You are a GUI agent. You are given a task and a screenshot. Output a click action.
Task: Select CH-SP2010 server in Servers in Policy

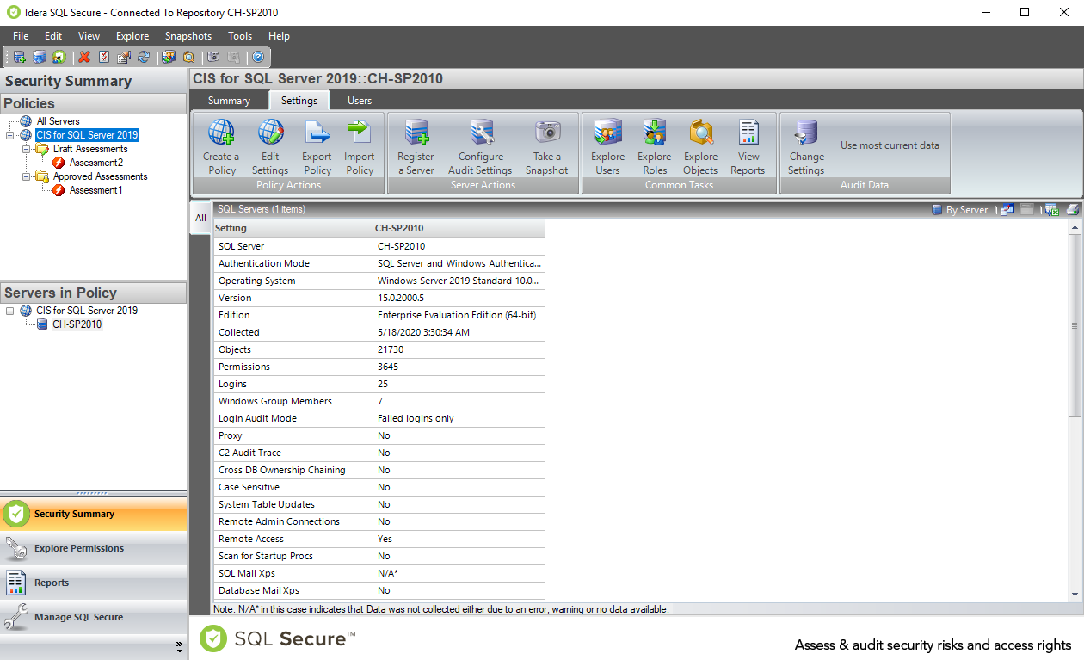77,324
